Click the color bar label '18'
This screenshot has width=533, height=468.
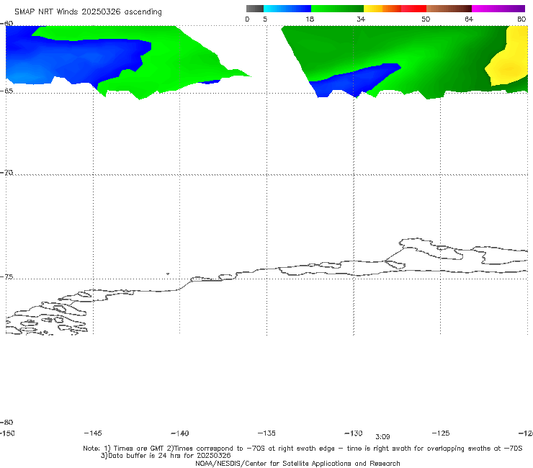coord(310,19)
